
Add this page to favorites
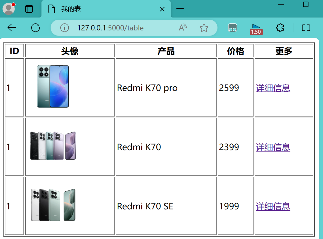pyautogui.click(x=204, y=28)
